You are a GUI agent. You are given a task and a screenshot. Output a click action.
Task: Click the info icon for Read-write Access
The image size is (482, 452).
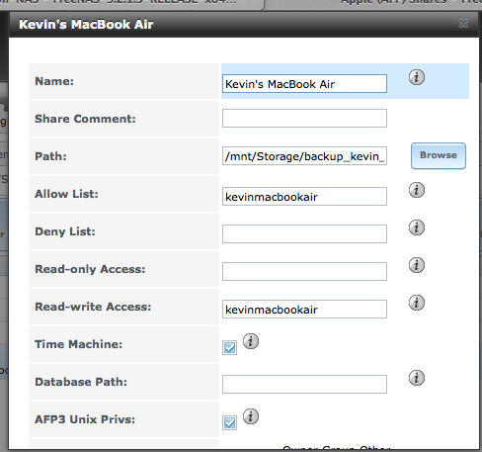pos(417,303)
